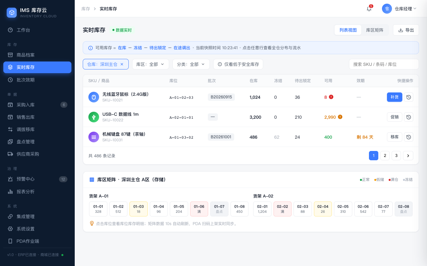427x266 pixels.
Task: Go to next page with arrow button
Action: tap(408, 156)
